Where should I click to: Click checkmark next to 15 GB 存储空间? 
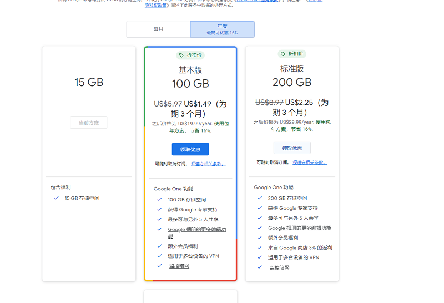click(x=57, y=198)
